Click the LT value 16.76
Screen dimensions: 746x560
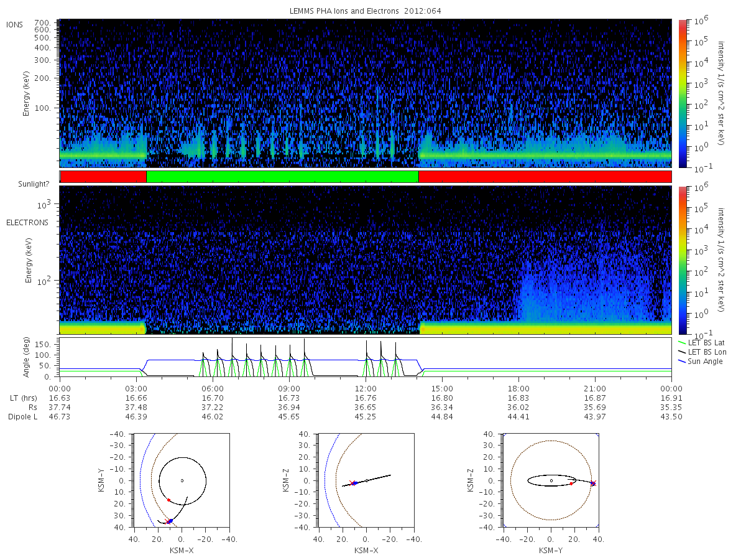coord(366,397)
